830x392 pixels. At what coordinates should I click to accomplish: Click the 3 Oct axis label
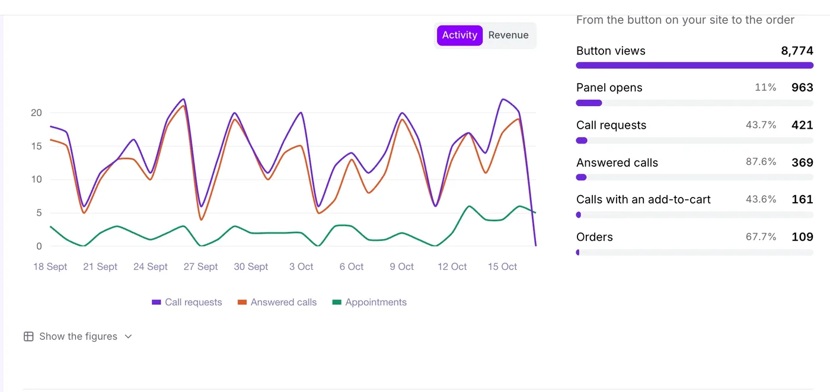point(301,267)
